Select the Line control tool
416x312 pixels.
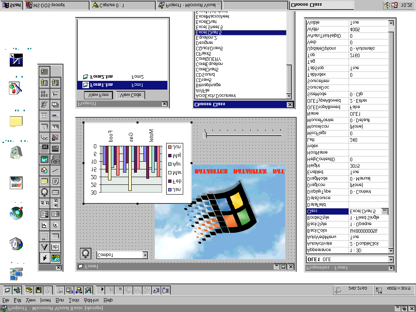click(x=55, y=170)
